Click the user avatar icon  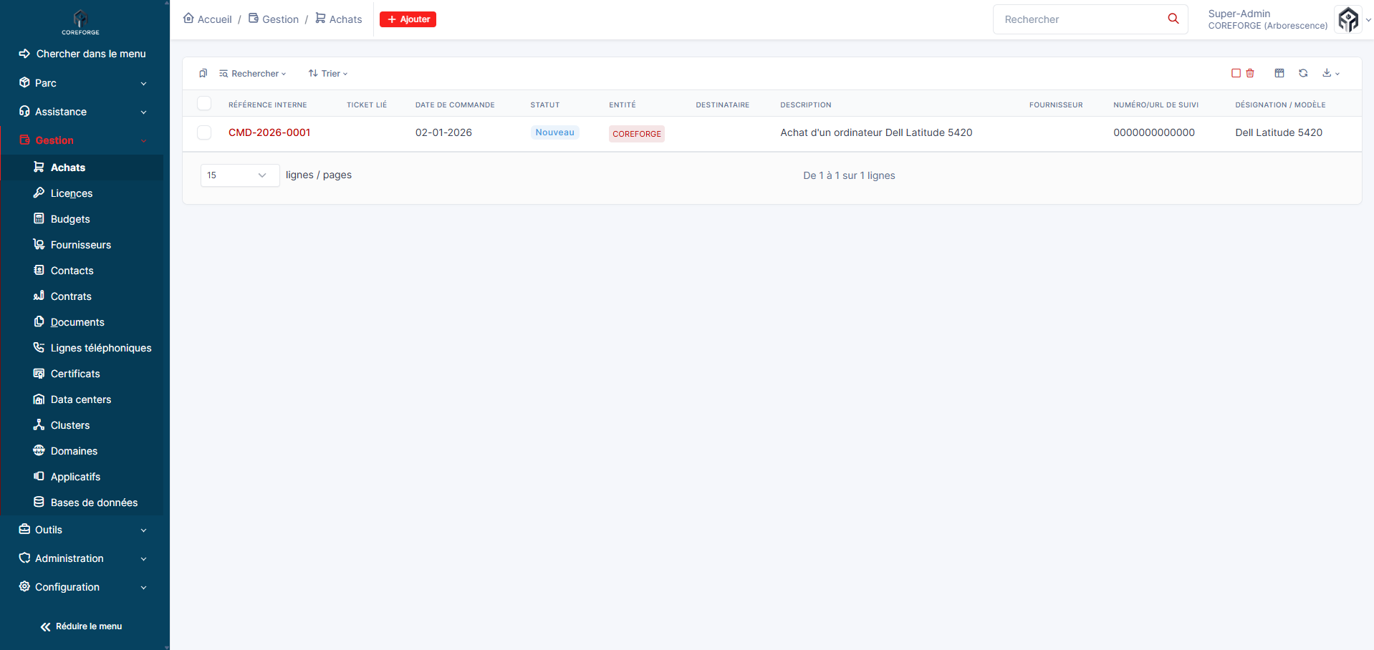[1348, 19]
